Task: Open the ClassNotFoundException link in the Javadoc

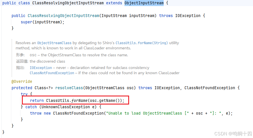Action: point(52,73)
